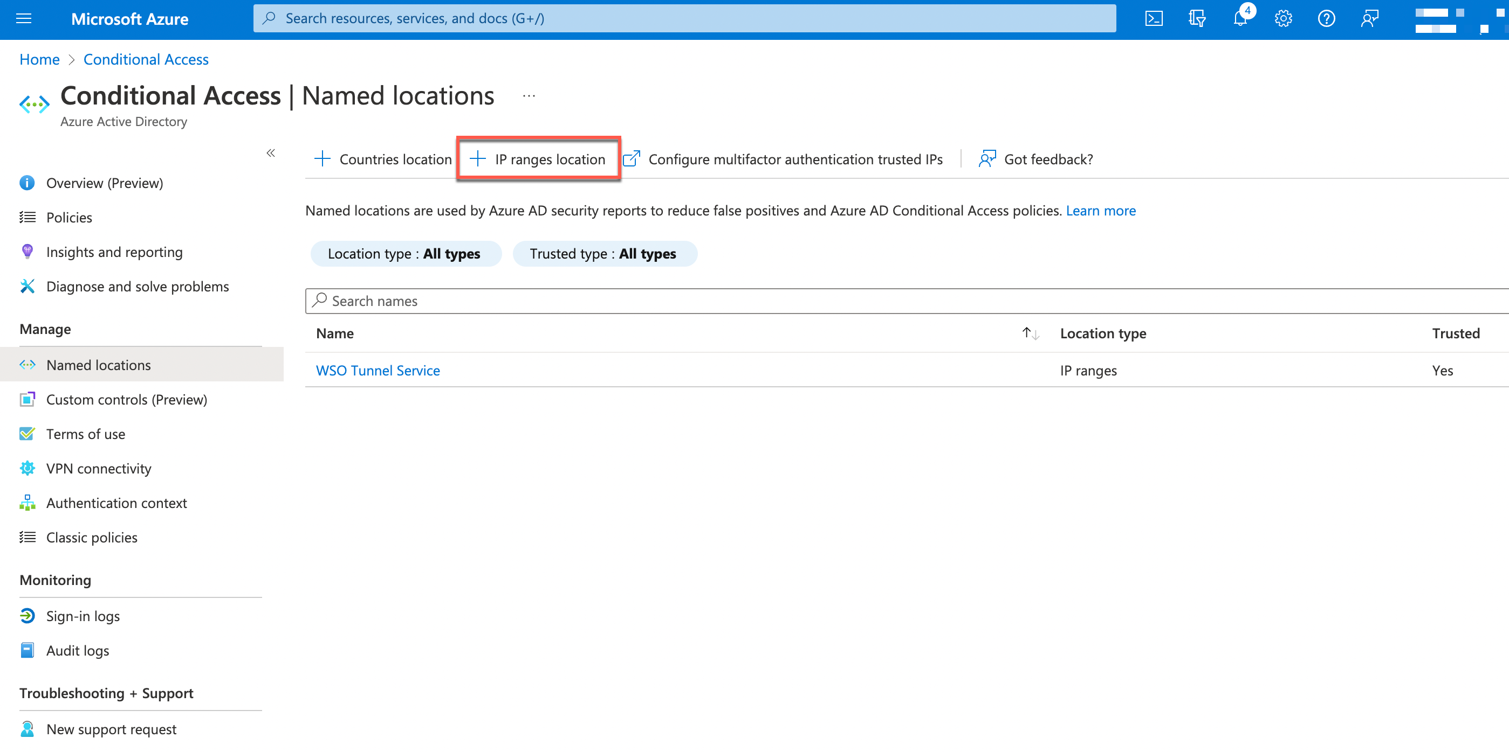Click the WSO Tunnel Service link
The width and height of the screenshot is (1509, 752).
tap(378, 370)
